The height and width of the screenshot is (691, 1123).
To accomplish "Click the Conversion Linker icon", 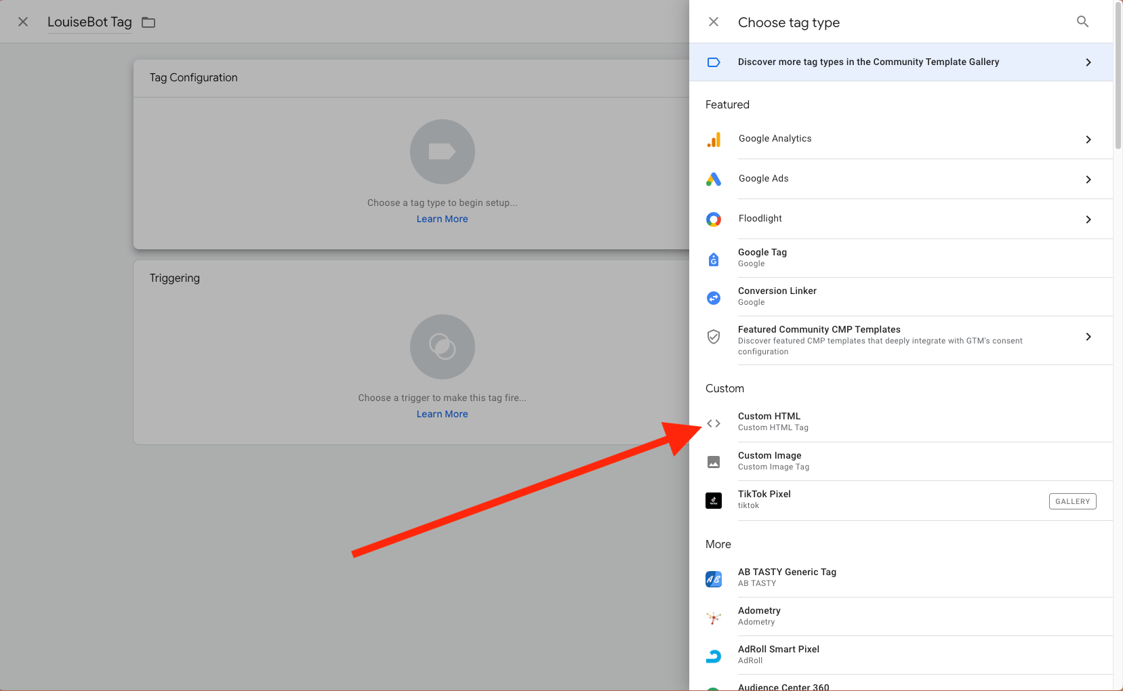I will coord(714,298).
